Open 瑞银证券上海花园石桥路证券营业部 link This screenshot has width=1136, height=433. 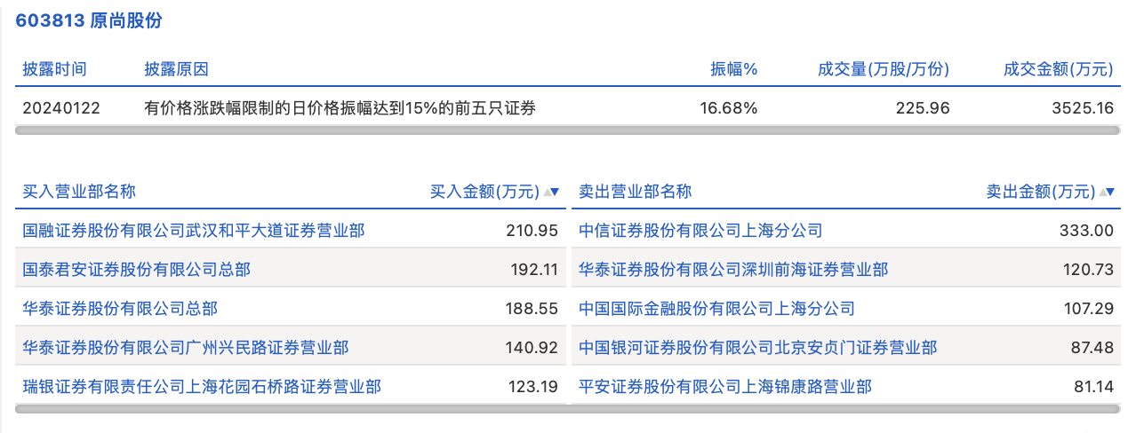pos(202,387)
